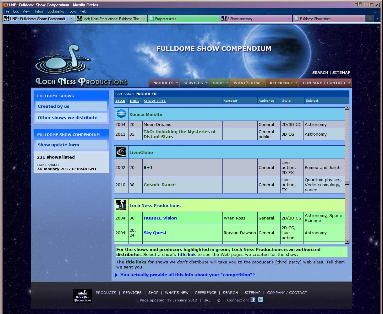Sort the show list by SHOW TITLE
383x314 pixels.
[x=155, y=101]
